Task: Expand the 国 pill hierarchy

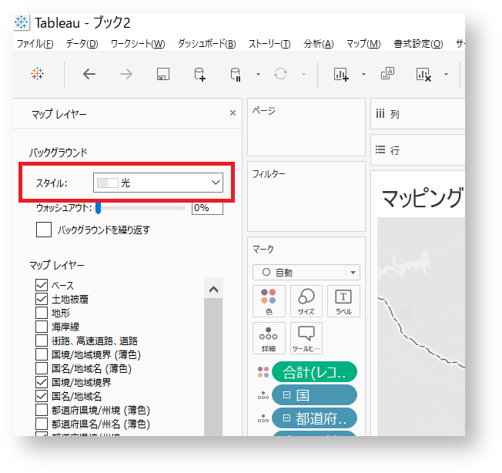Action: [x=287, y=395]
